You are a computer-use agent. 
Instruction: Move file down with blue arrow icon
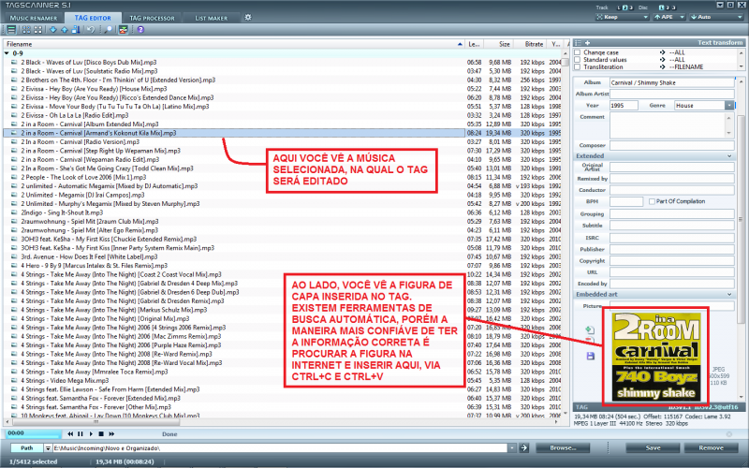pyautogui.click(x=52, y=30)
